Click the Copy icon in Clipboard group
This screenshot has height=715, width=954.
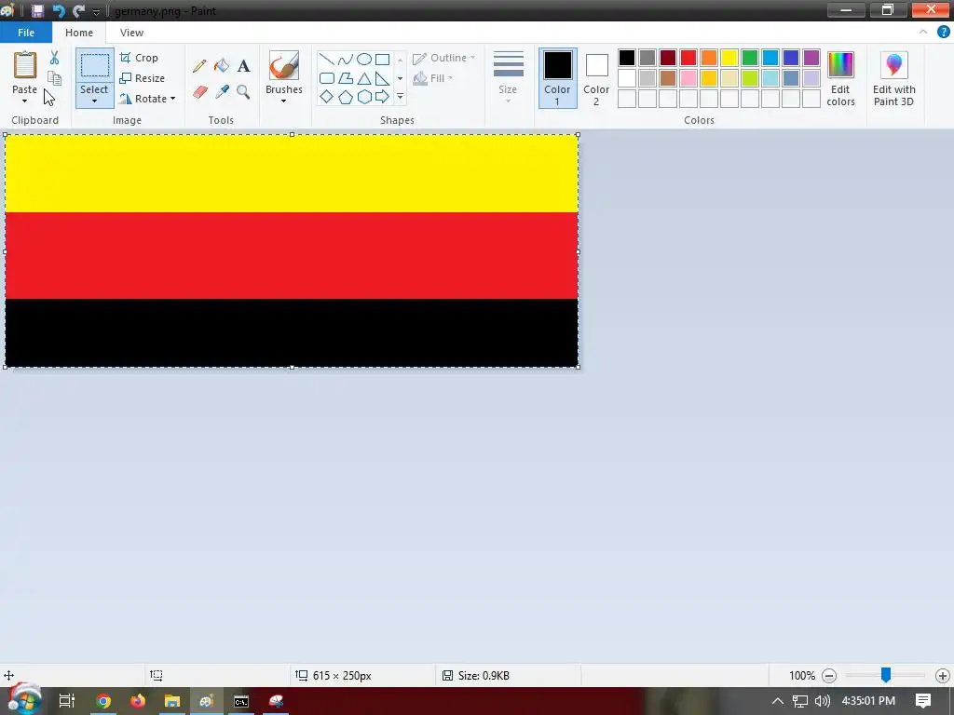[54, 78]
